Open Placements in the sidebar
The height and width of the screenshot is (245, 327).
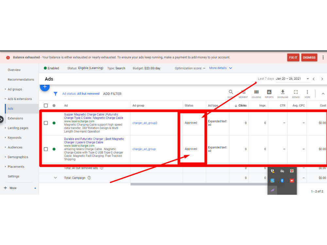coord(16,167)
